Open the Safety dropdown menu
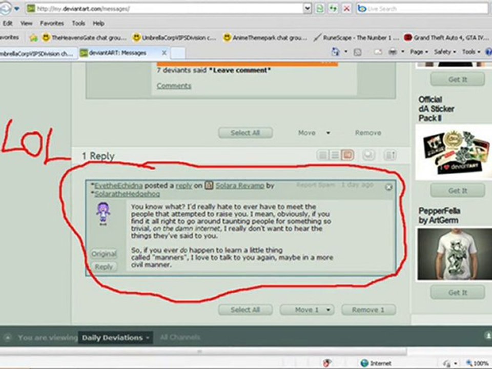The image size is (492, 369). click(445, 52)
